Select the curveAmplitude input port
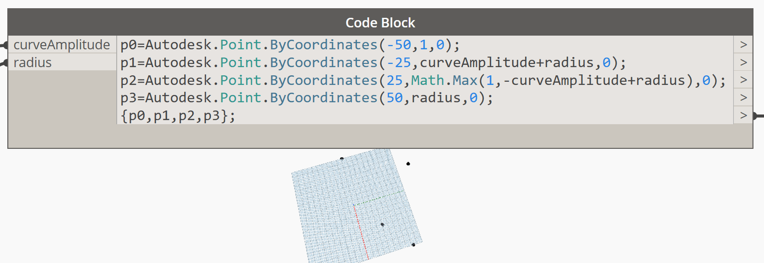Image resolution: width=764 pixels, height=263 pixels. pyautogui.click(x=62, y=45)
